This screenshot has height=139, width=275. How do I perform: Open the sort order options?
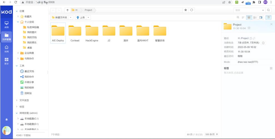pos(243,17)
